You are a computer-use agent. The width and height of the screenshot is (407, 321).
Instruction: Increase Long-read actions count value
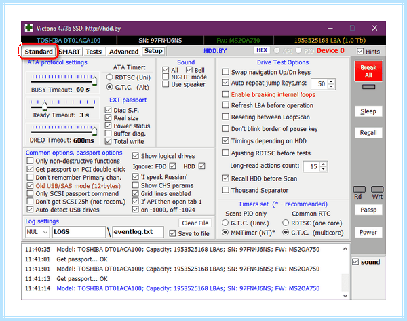324,164
